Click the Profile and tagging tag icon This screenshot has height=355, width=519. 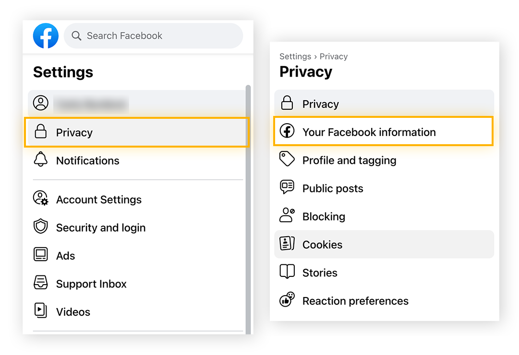pyautogui.click(x=287, y=160)
